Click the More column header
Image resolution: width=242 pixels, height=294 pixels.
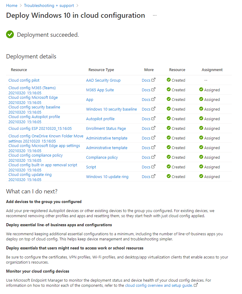tap(149, 70)
